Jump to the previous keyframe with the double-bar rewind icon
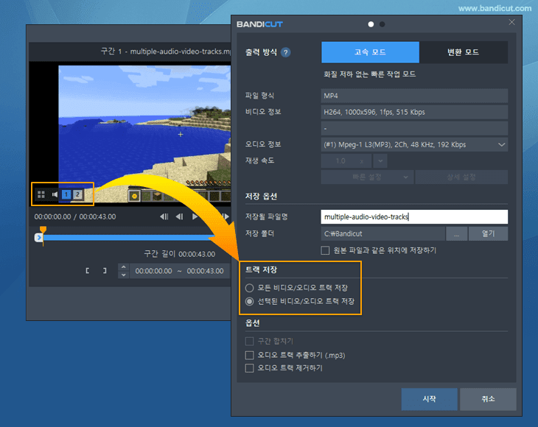538x427 pixels. click(164, 216)
